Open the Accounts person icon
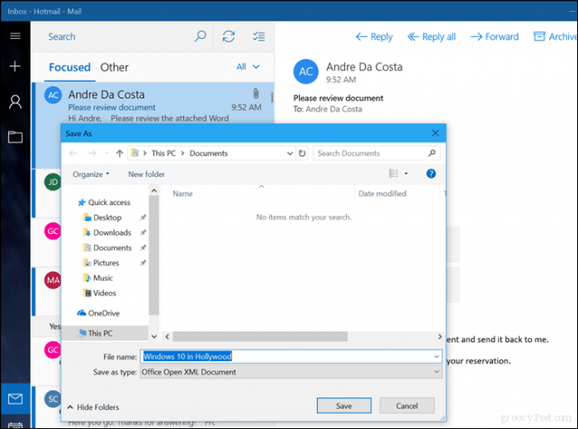Image resolution: width=578 pixels, height=429 pixels. click(15, 102)
